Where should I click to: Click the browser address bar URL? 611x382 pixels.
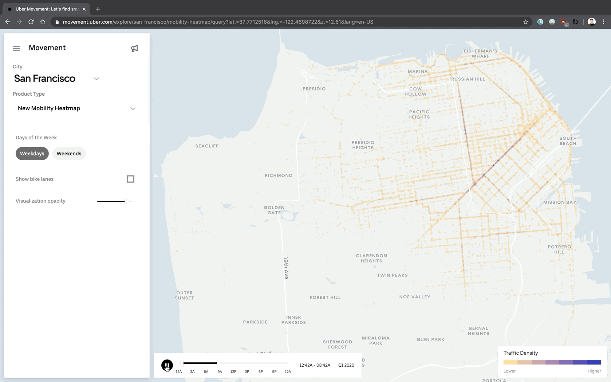218,22
